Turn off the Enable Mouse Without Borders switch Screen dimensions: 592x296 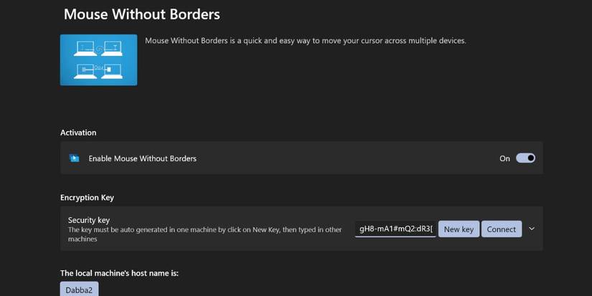(525, 158)
